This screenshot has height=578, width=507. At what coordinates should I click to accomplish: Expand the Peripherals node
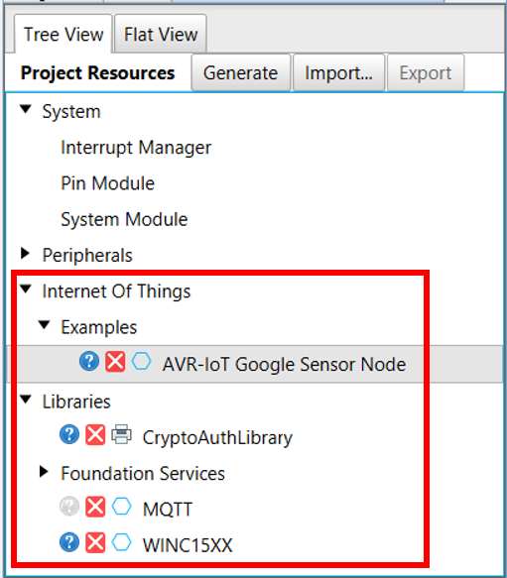(x=25, y=253)
